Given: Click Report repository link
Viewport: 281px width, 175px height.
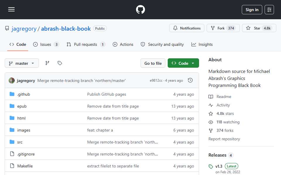Looking at the screenshot, I should tap(224, 139).
